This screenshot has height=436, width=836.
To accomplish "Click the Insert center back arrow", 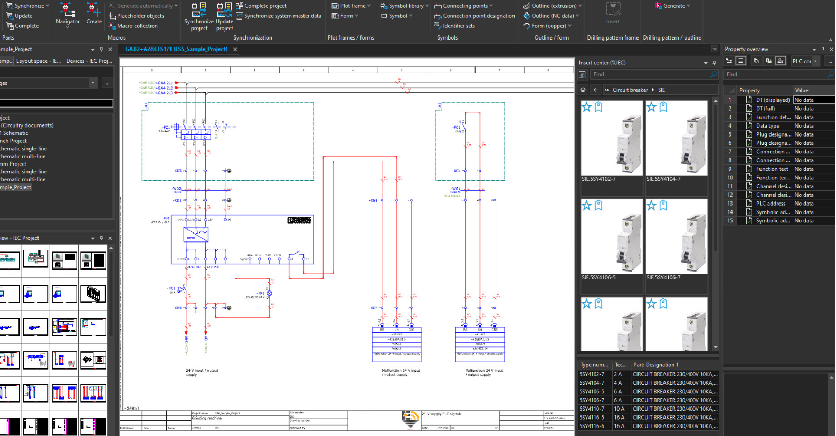I will (596, 90).
